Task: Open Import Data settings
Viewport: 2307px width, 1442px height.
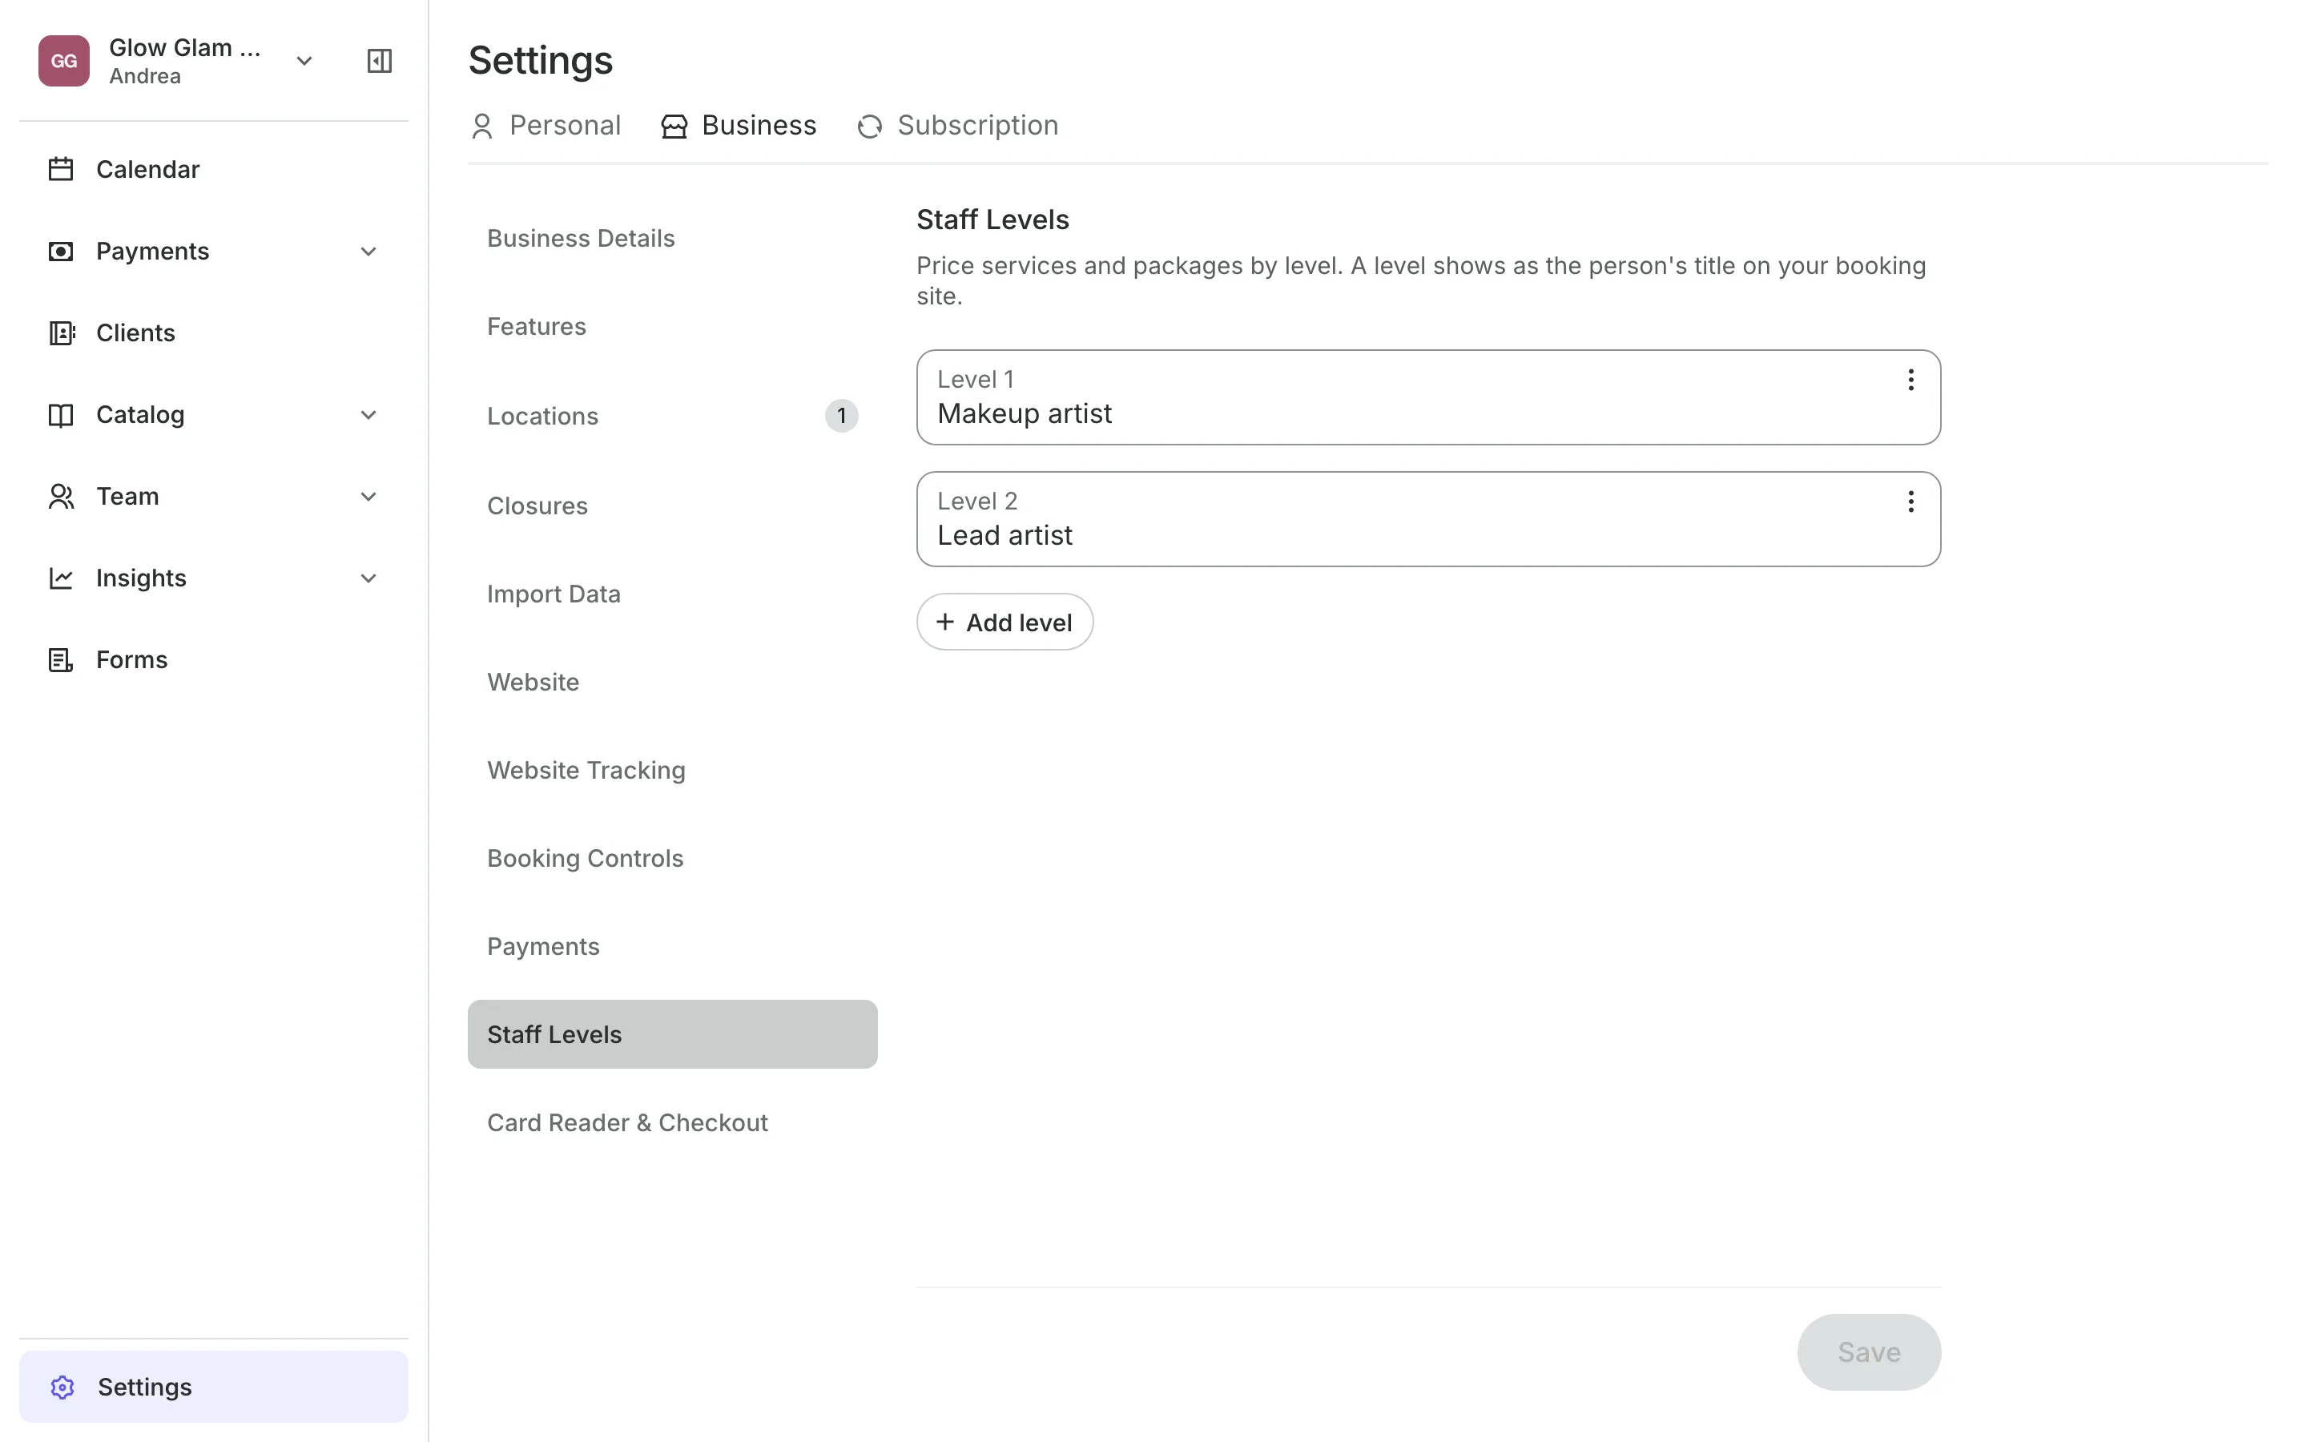Action: tap(672, 594)
